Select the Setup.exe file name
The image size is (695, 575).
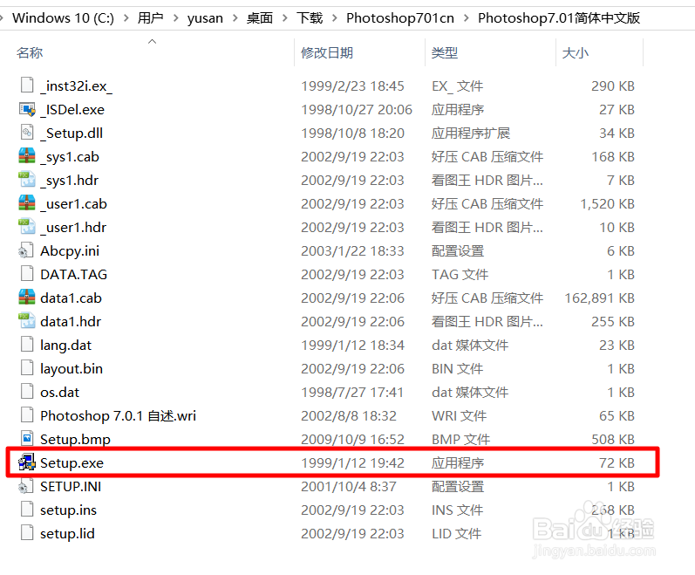point(72,462)
